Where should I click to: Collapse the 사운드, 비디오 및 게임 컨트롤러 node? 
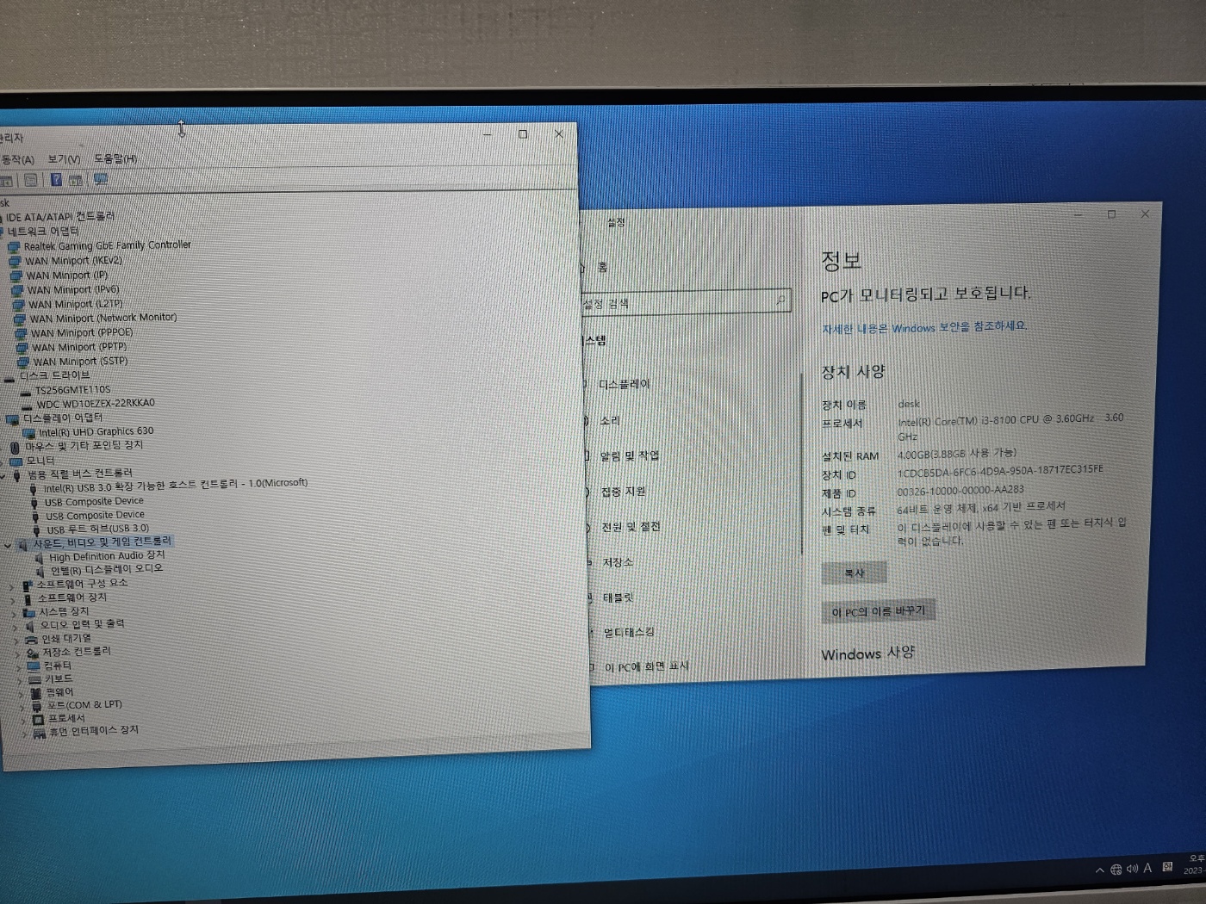point(9,544)
